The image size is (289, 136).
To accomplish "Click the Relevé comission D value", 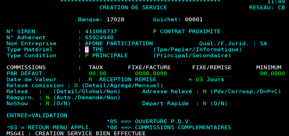I will [76, 86].
